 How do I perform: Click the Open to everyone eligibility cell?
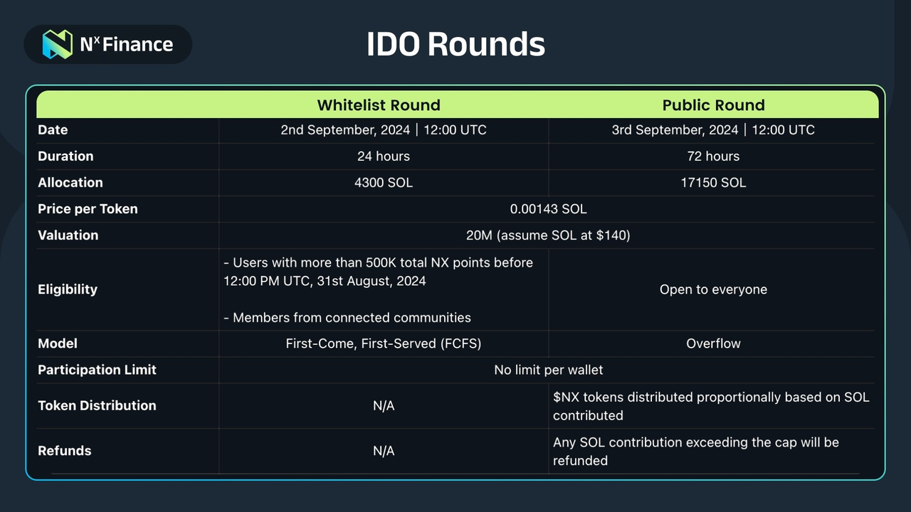click(713, 289)
